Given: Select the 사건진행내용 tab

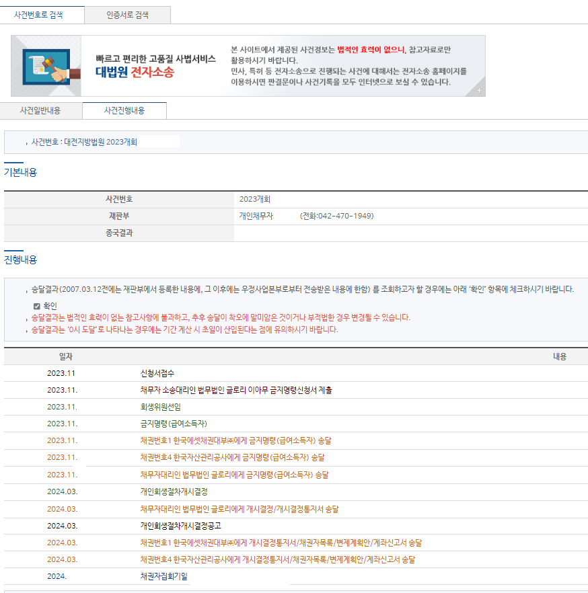Looking at the screenshot, I should click(x=124, y=110).
